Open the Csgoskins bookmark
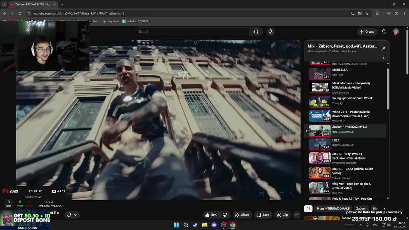Viewport: 409px width, 230px height. click(x=111, y=21)
